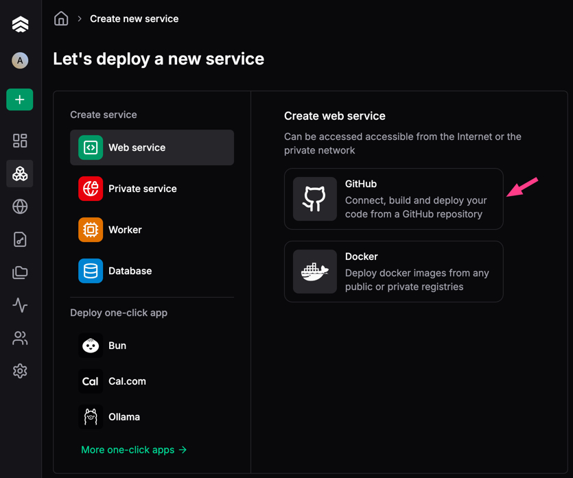Open the team members icon in sidebar
Viewport: 573px width, 478px height.
point(20,338)
